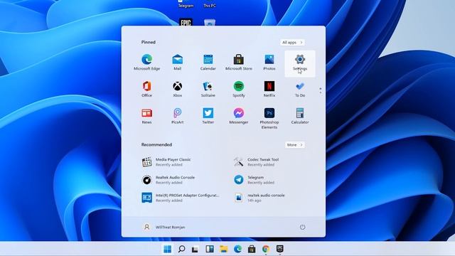Launch Netflix
This screenshot has height=256, width=455.
[x=269, y=89]
